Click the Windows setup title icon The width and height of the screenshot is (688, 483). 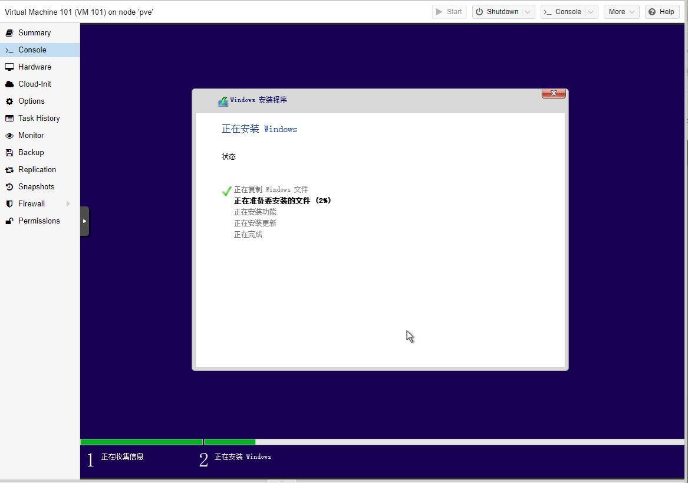tap(223, 101)
